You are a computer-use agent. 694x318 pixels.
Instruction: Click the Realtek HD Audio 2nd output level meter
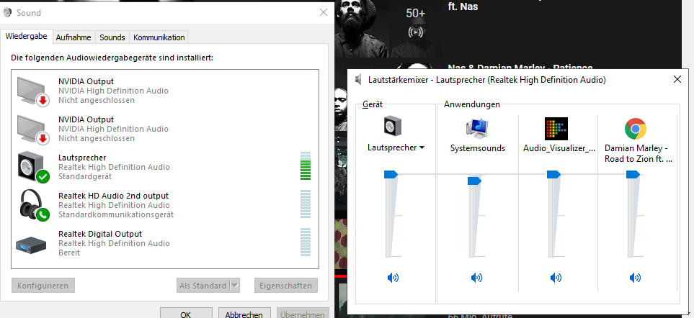[306, 204]
